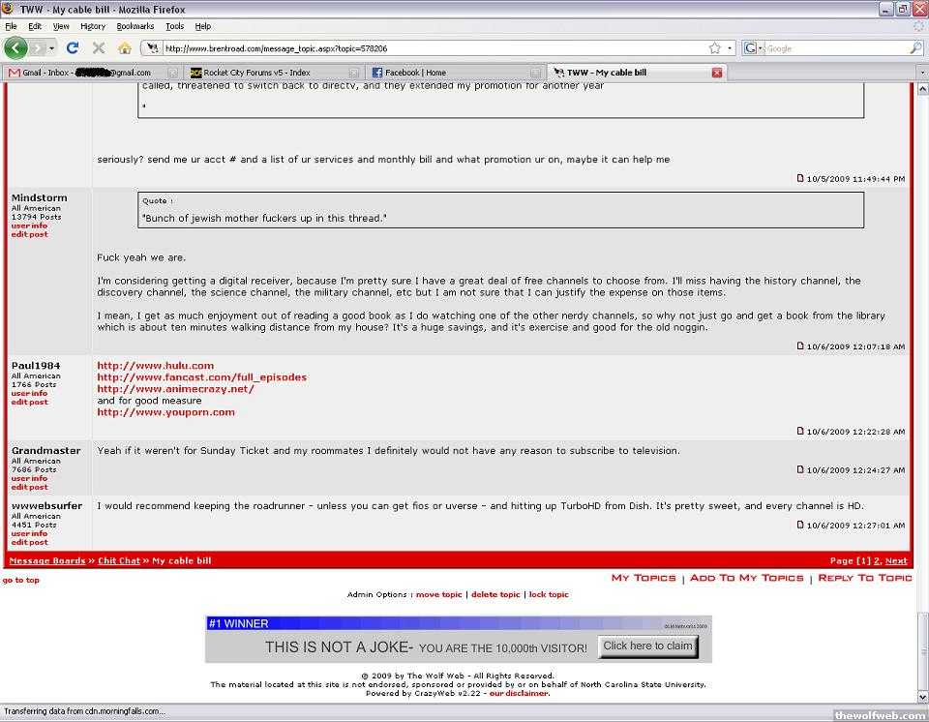Open the Tools menu

(174, 26)
